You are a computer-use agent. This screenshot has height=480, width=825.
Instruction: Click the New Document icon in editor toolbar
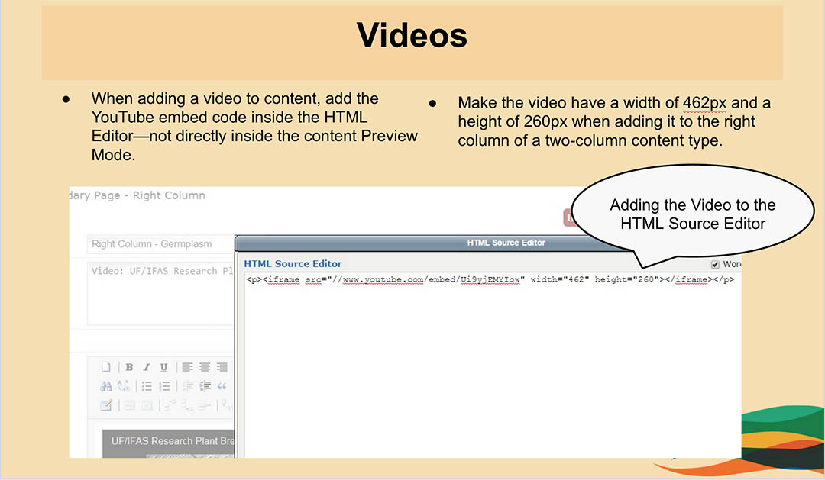click(x=107, y=367)
